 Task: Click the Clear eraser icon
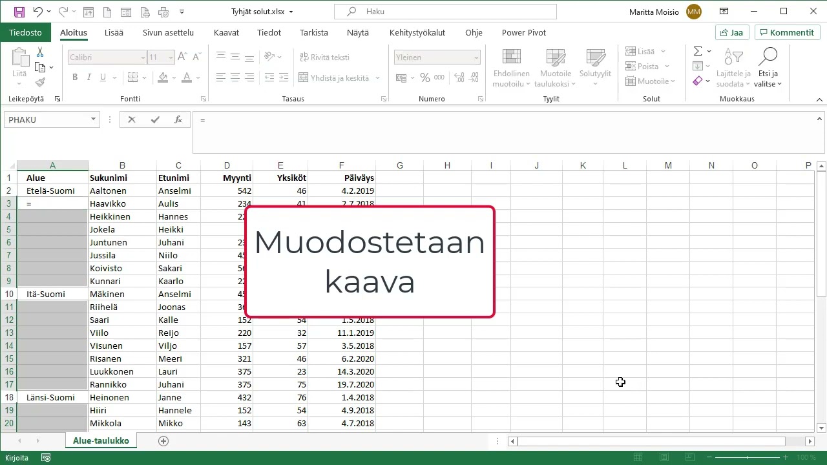pos(697,81)
